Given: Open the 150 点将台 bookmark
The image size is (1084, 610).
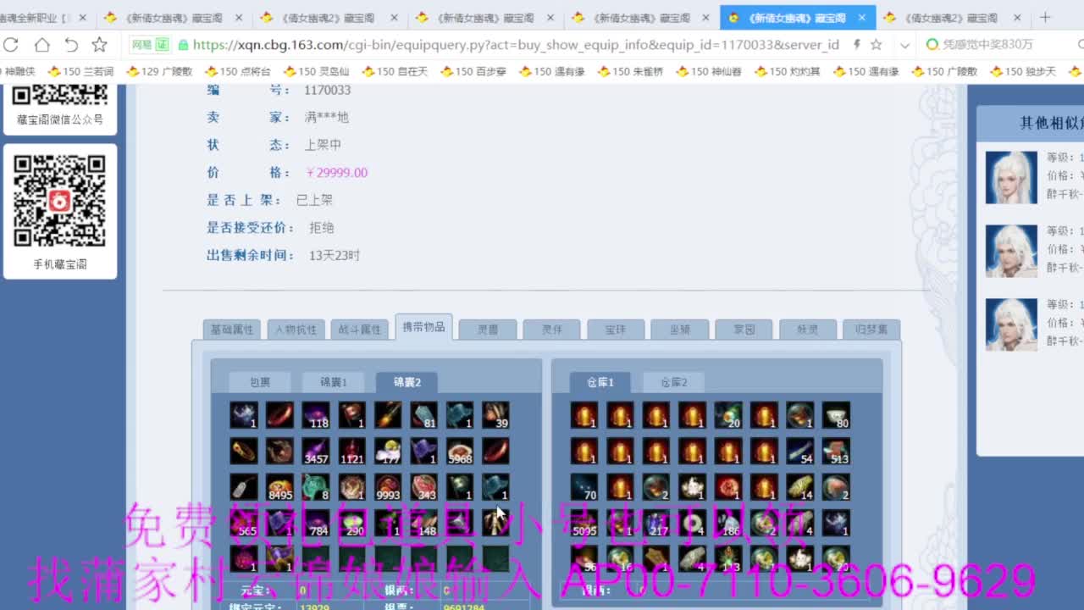Looking at the screenshot, I should (238, 72).
